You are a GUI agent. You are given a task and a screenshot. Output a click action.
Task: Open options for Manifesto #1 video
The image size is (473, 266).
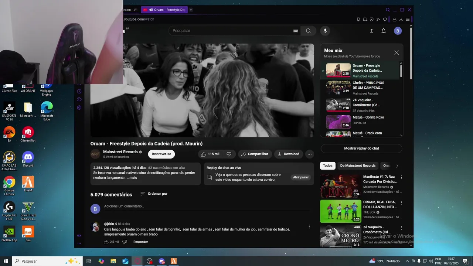(401, 177)
